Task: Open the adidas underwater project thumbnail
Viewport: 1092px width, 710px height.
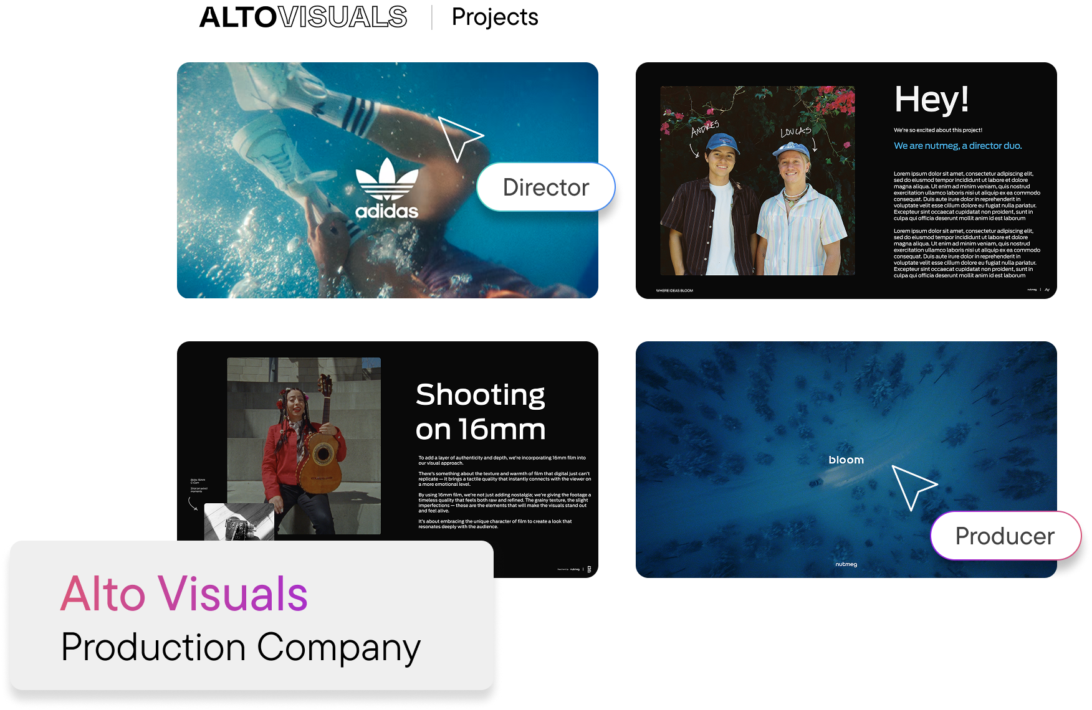Action: point(387,180)
